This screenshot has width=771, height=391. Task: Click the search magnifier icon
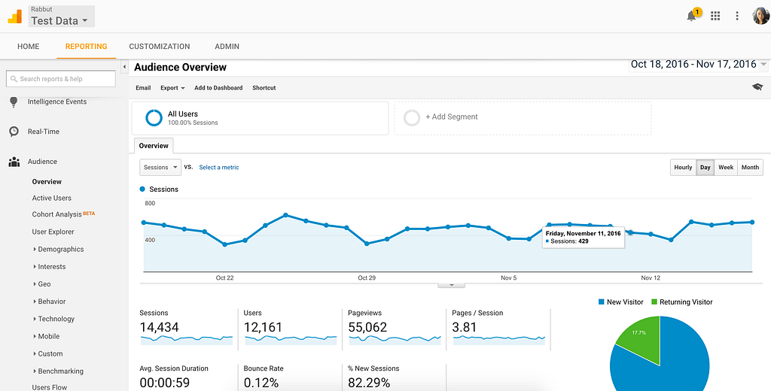(14, 79)
